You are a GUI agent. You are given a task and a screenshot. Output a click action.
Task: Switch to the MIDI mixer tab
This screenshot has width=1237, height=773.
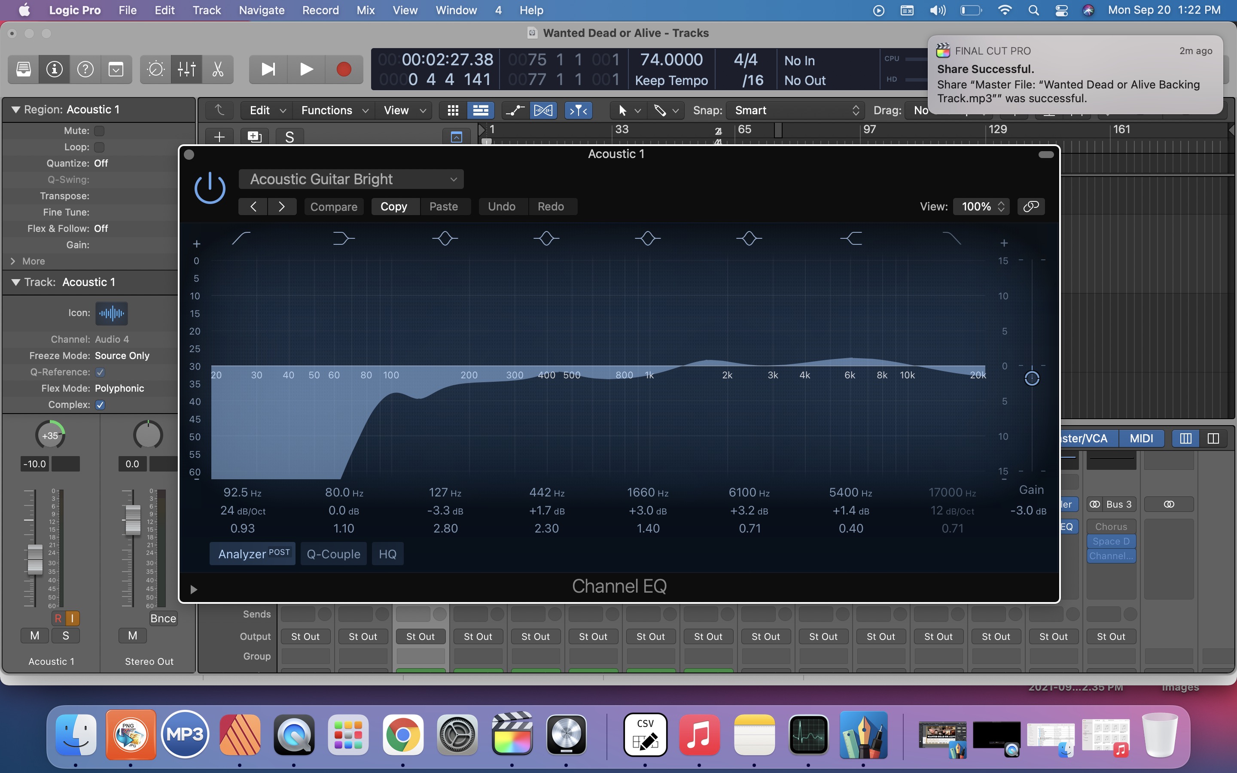tap(1141, 438)
